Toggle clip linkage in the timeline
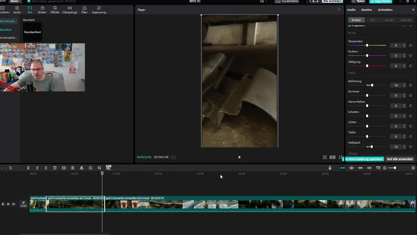 [360, 168]
